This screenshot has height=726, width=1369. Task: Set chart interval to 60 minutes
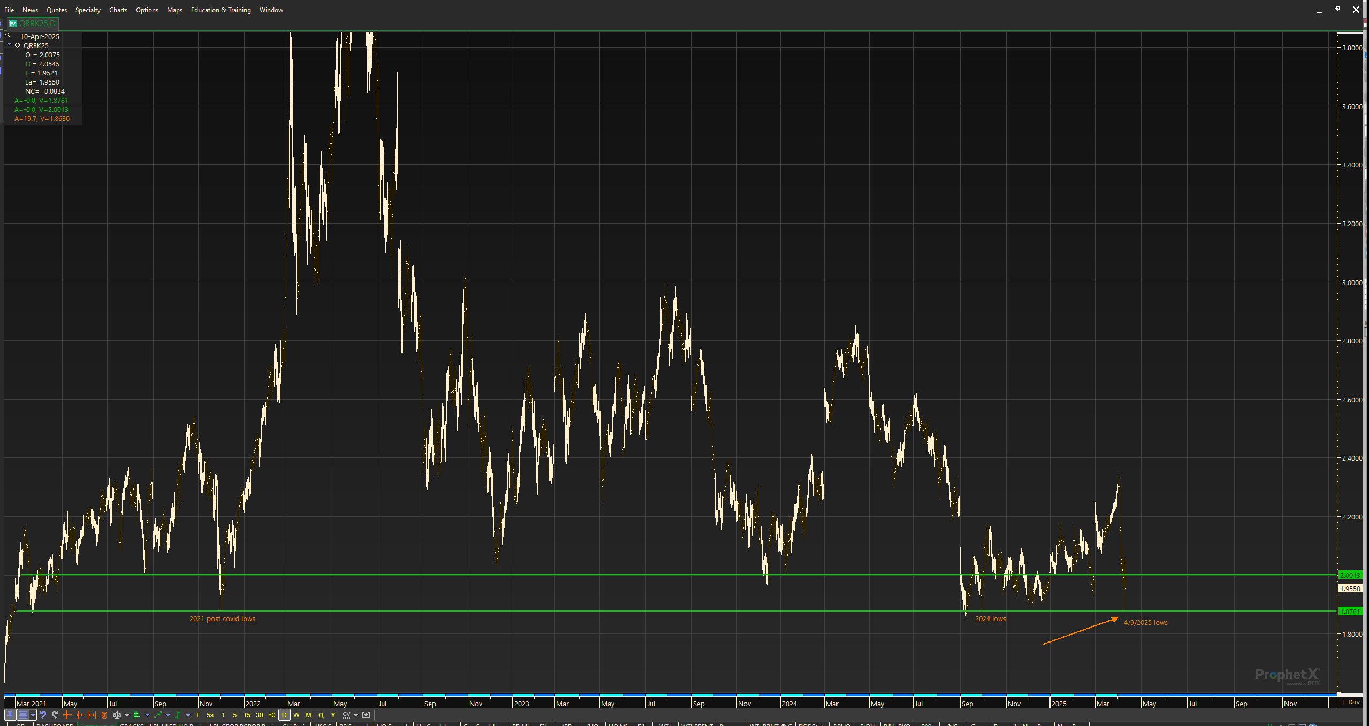click(x=271, y=715)
